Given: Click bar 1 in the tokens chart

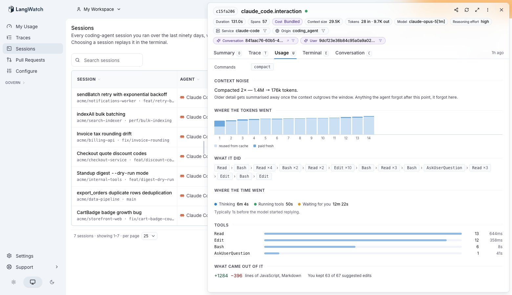Looking at the screenshot, I should [x=220, y=128].
